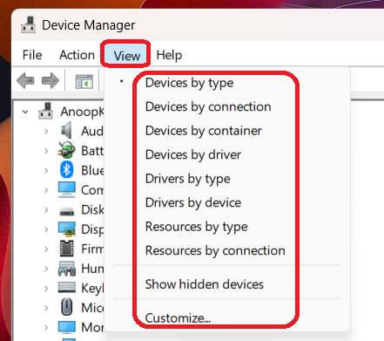Expand the Monitors category chevron
The height and width of the screenshot is (341, 384).
pyautogui.click(x=46, y=328)
